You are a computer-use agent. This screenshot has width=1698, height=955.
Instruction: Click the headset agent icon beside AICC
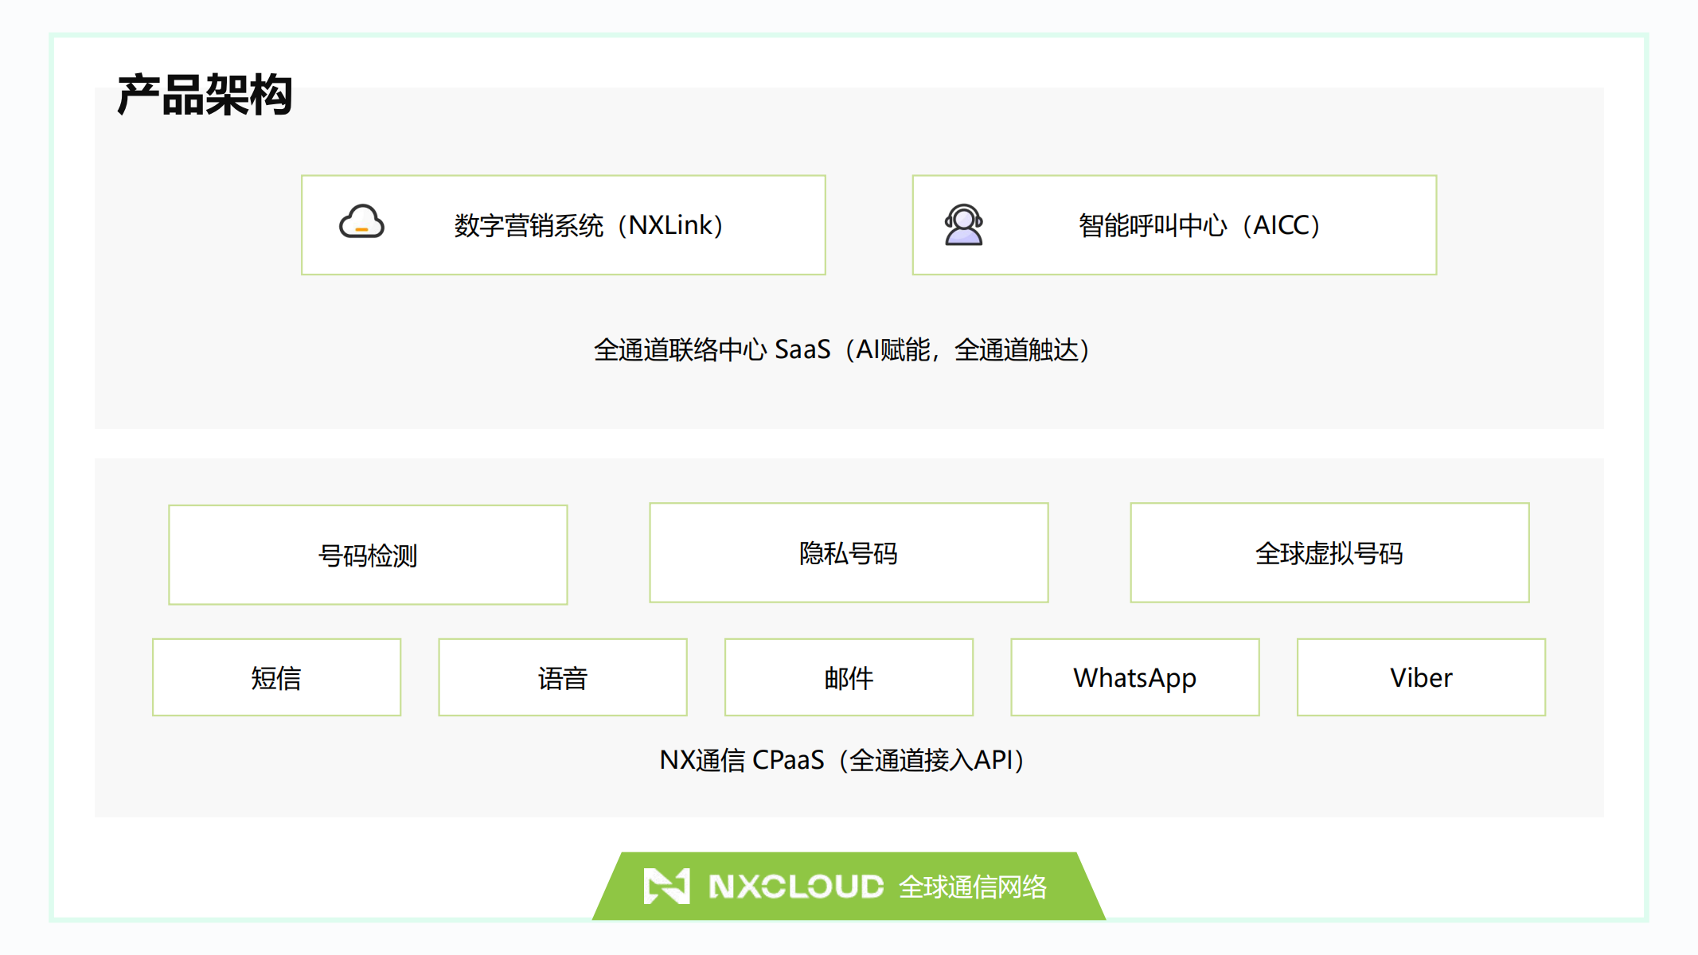point(963,224)
